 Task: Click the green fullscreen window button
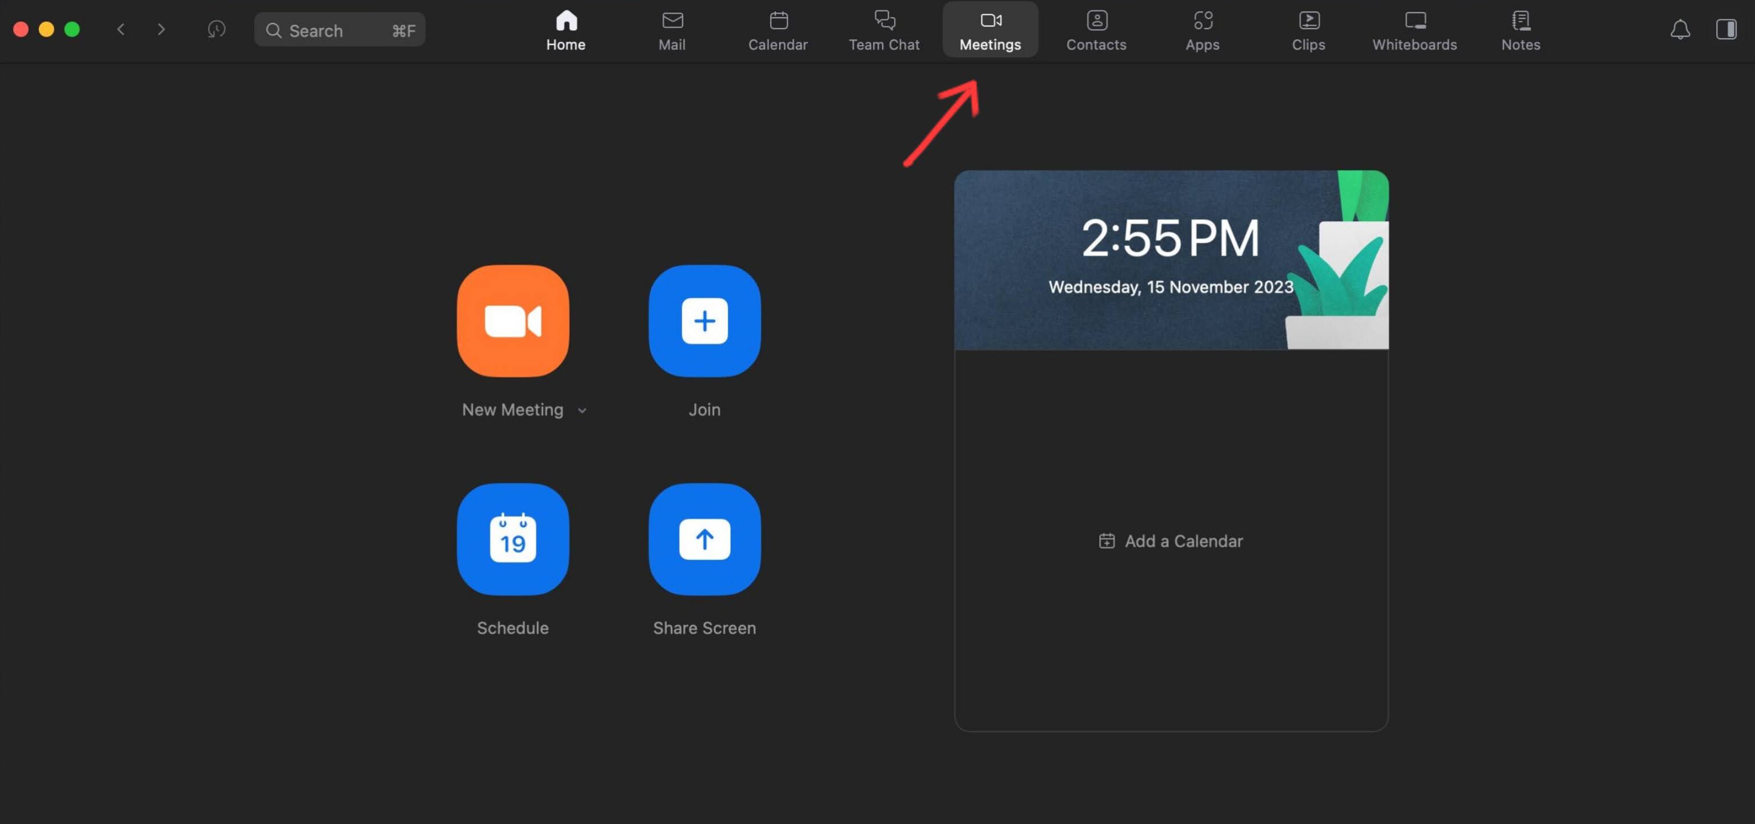[x=71, y=29]
